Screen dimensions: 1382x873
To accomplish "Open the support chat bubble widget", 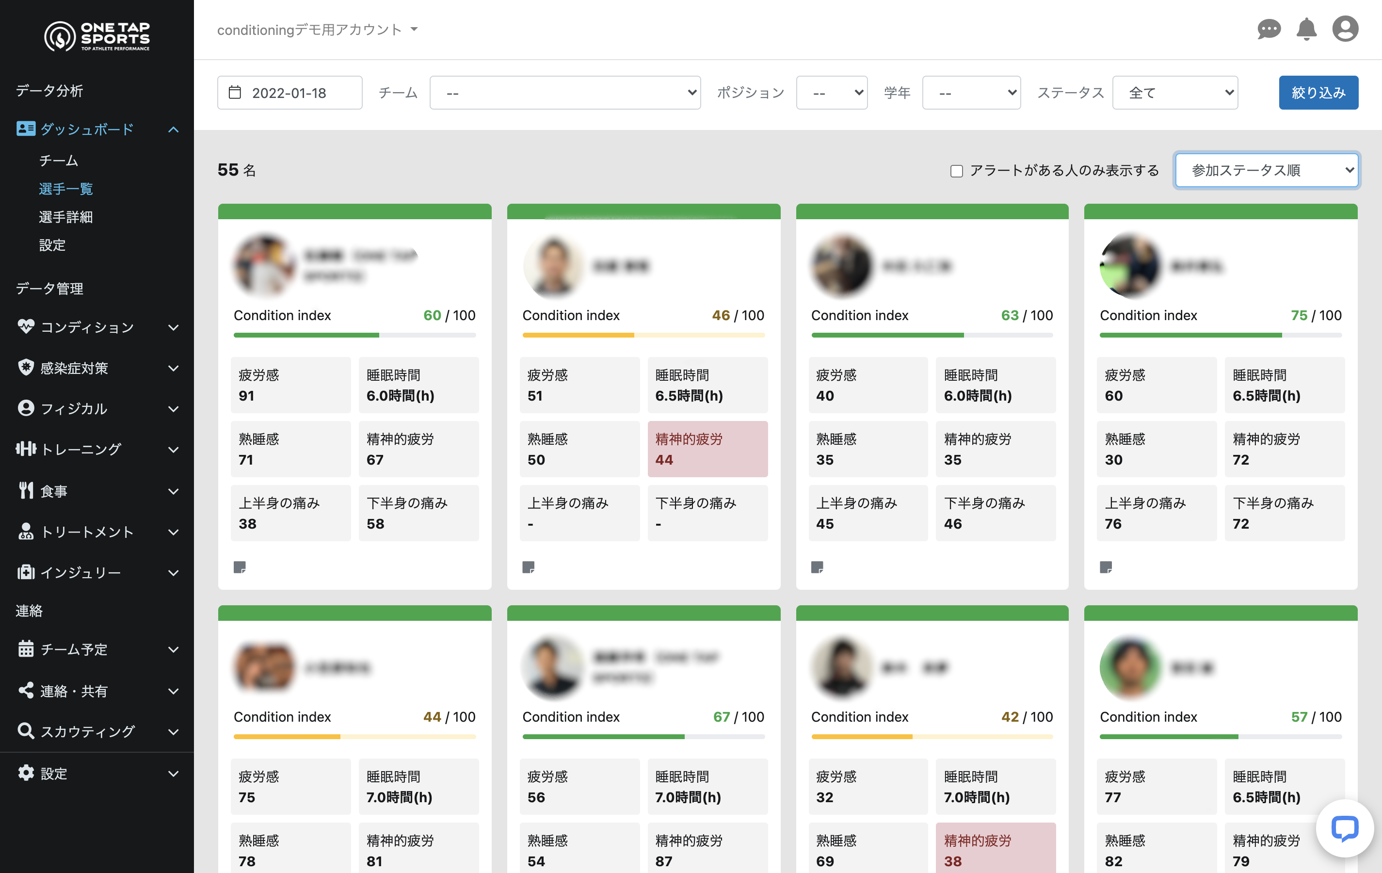I will click(1344, 828).
